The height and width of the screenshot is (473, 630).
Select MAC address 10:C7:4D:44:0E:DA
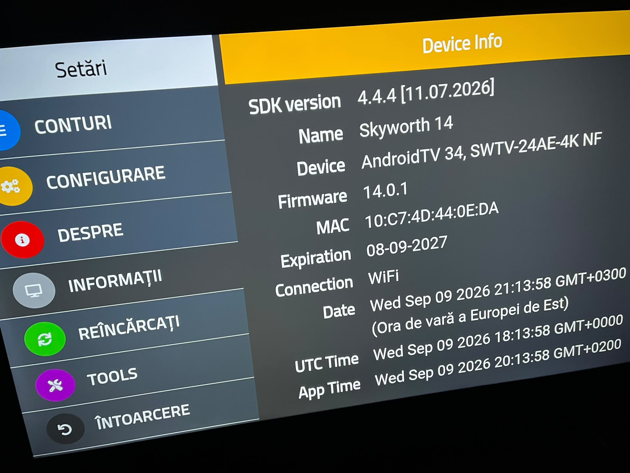click(432, 216)
